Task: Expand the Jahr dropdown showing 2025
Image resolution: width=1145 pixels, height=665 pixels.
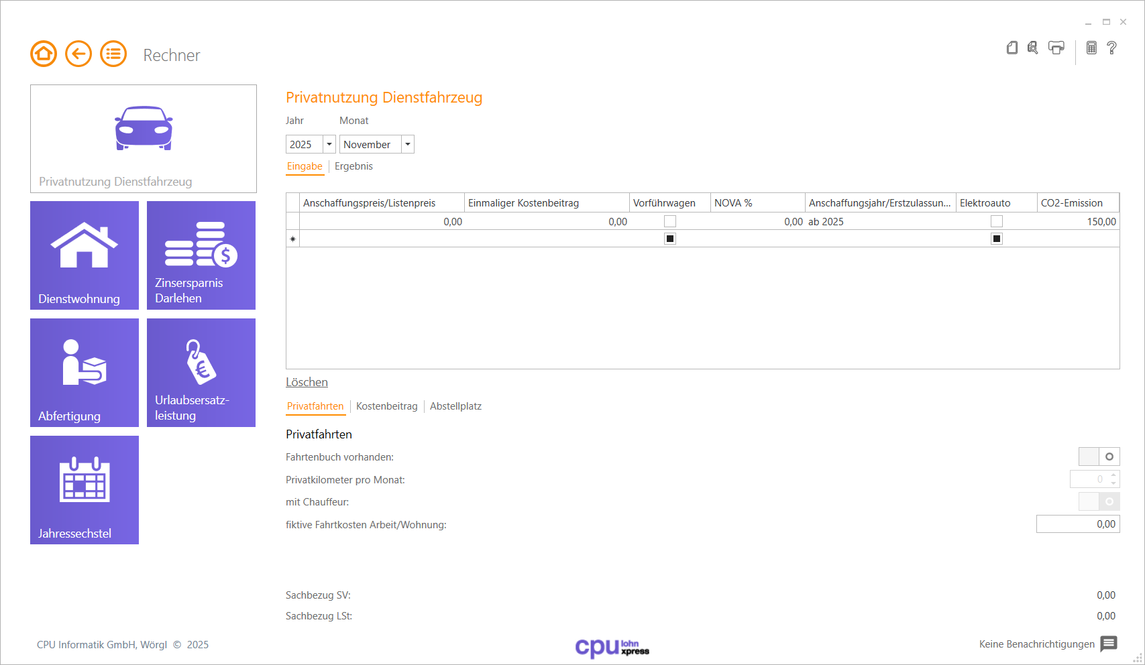Action: pos(329,144)
